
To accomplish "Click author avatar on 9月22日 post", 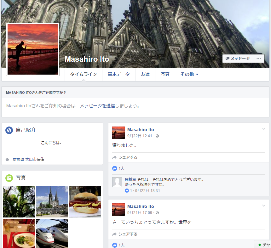I will [118, 133].
